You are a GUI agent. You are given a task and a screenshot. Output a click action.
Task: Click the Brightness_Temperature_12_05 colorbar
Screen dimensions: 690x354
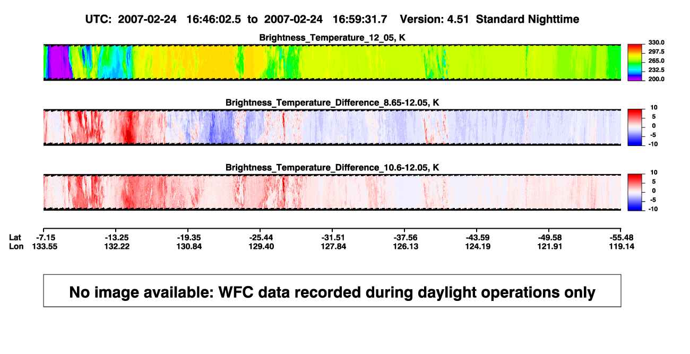pos(635,62)
